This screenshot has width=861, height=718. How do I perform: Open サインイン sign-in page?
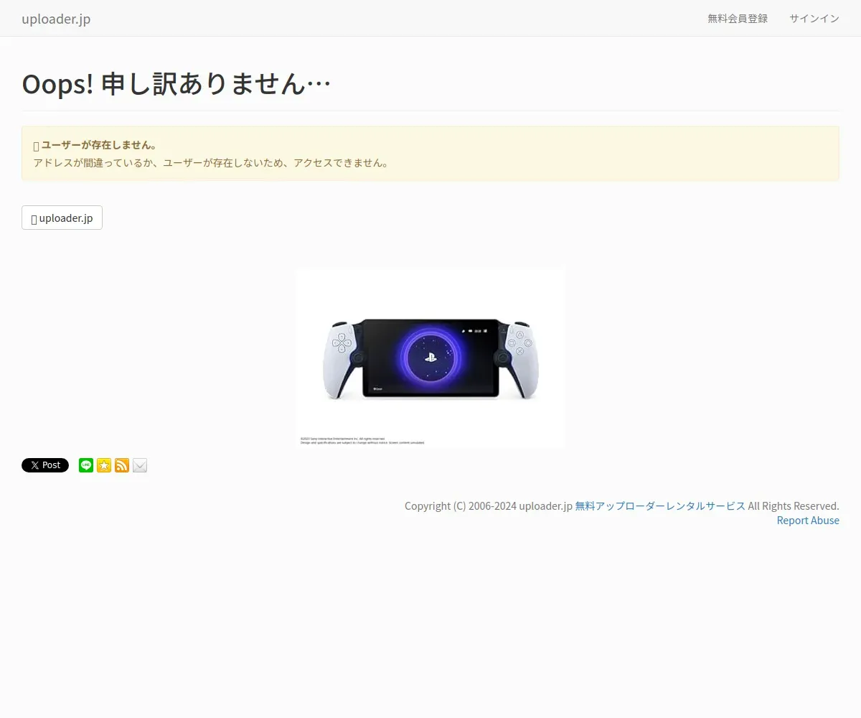coord(814,19)
